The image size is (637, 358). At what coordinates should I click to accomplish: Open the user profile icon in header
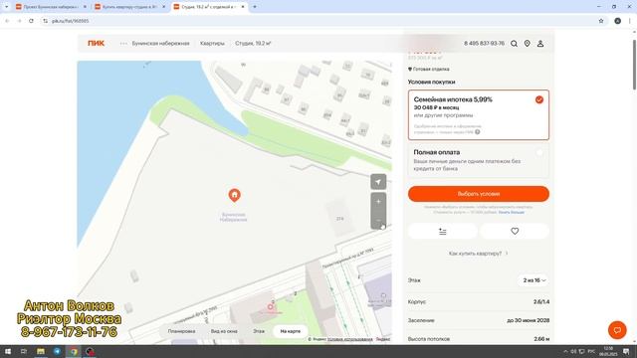click(540, 44)
